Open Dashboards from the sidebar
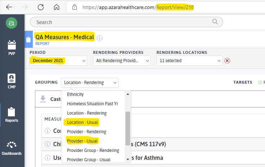The width and height of the screenshot is (265, 167). [12, 148]
